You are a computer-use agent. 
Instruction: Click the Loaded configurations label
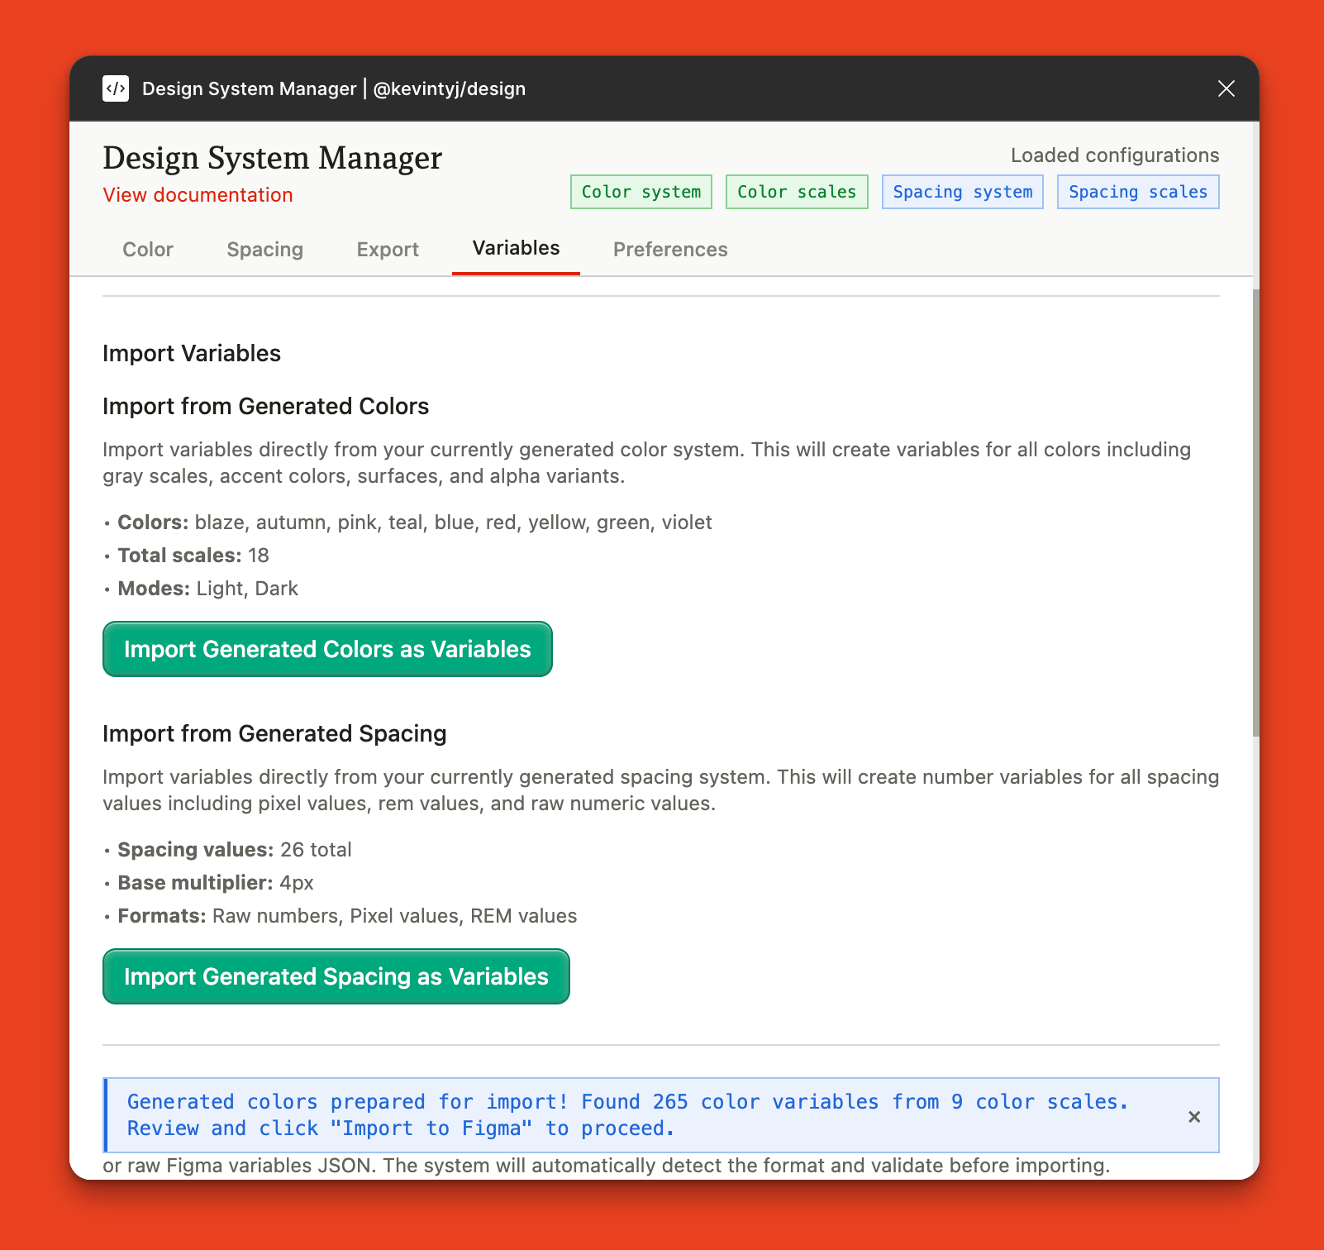pos(1115,155)
